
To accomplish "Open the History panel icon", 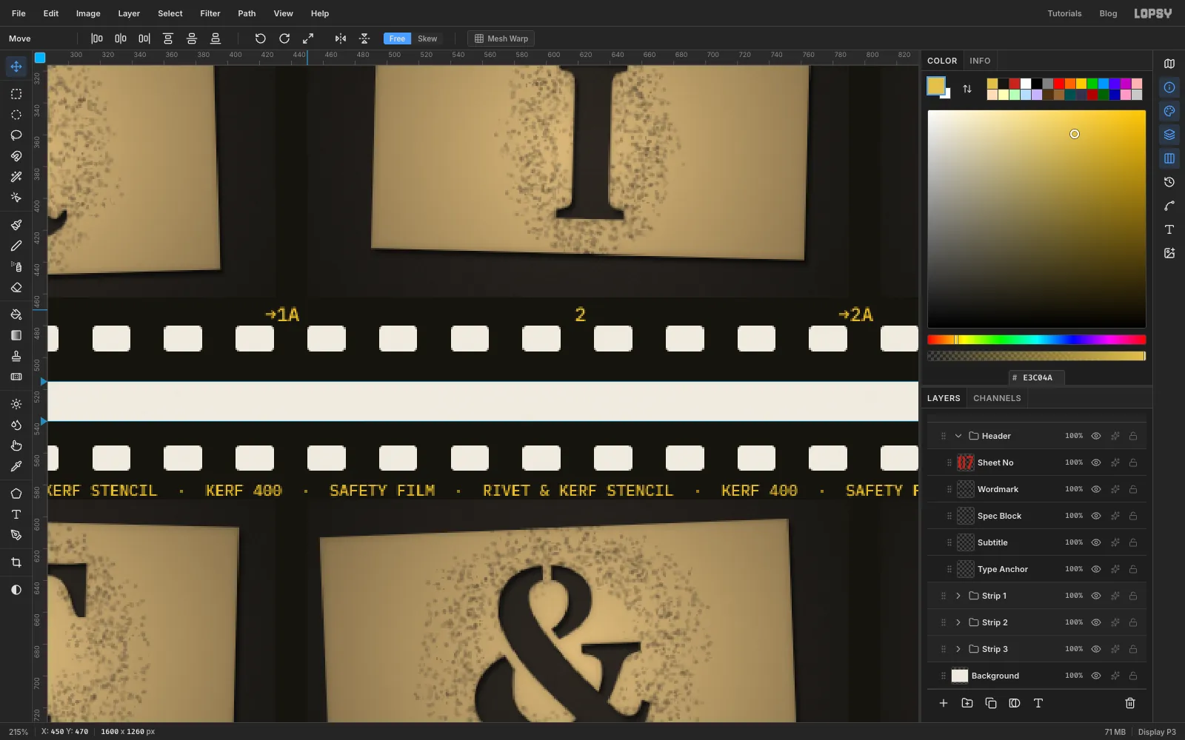I will point(1169,182).
